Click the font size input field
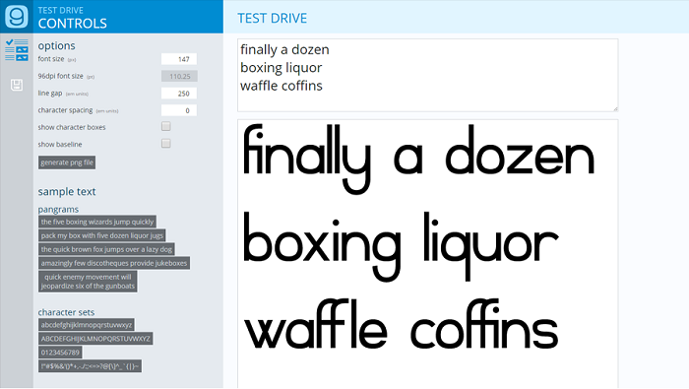 (x=179, y=59)
